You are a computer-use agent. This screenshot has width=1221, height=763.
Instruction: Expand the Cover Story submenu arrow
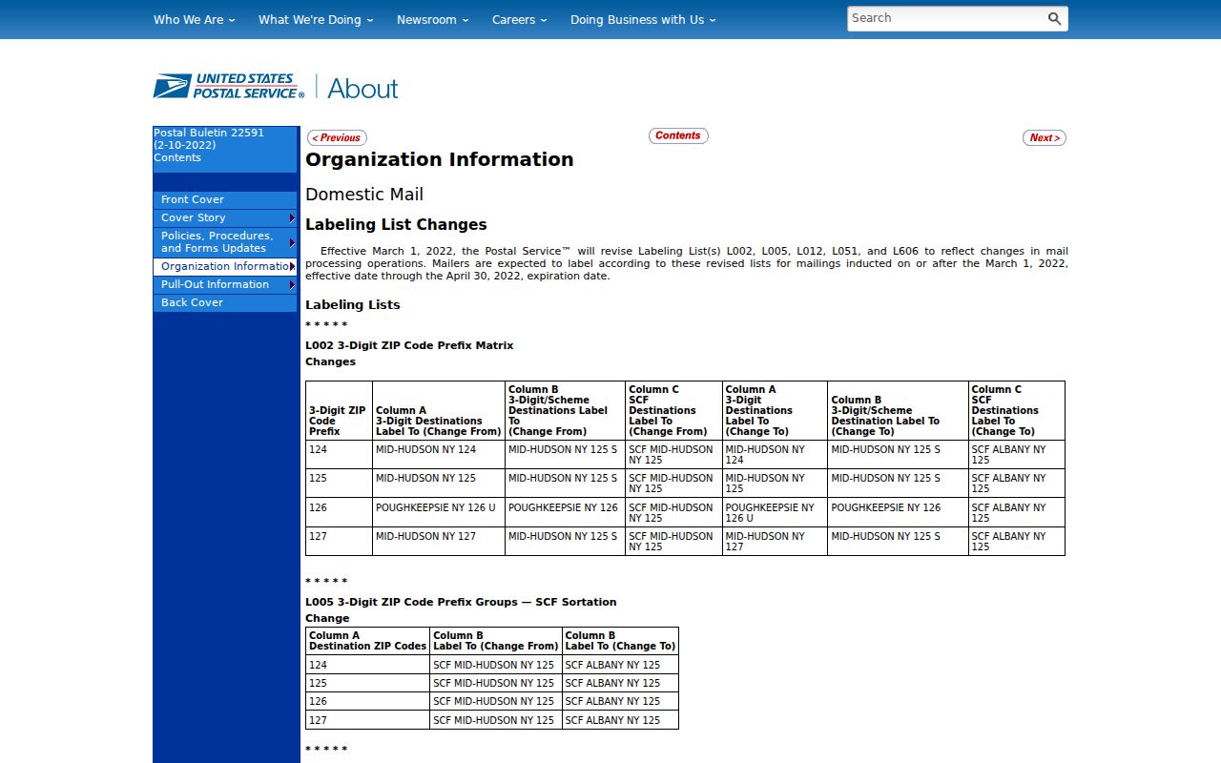pos(292,218)
